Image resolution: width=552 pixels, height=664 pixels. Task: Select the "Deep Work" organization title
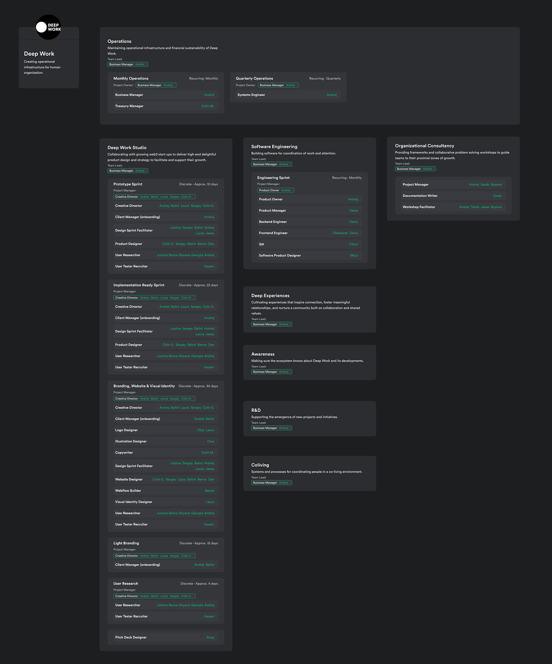39,54
